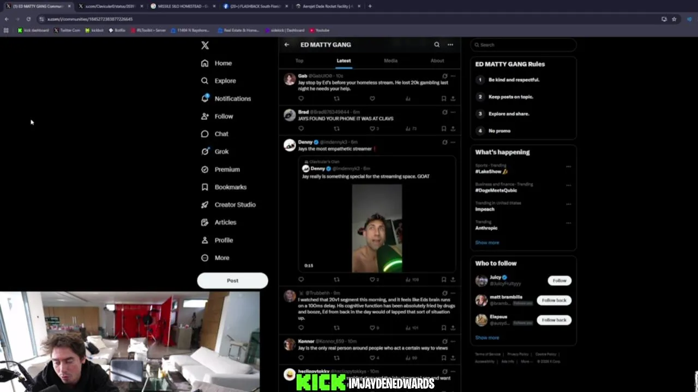Click the Post button
Image resolution: width=698 pixels, height=392 pixels.
click(x=232, y=280)
